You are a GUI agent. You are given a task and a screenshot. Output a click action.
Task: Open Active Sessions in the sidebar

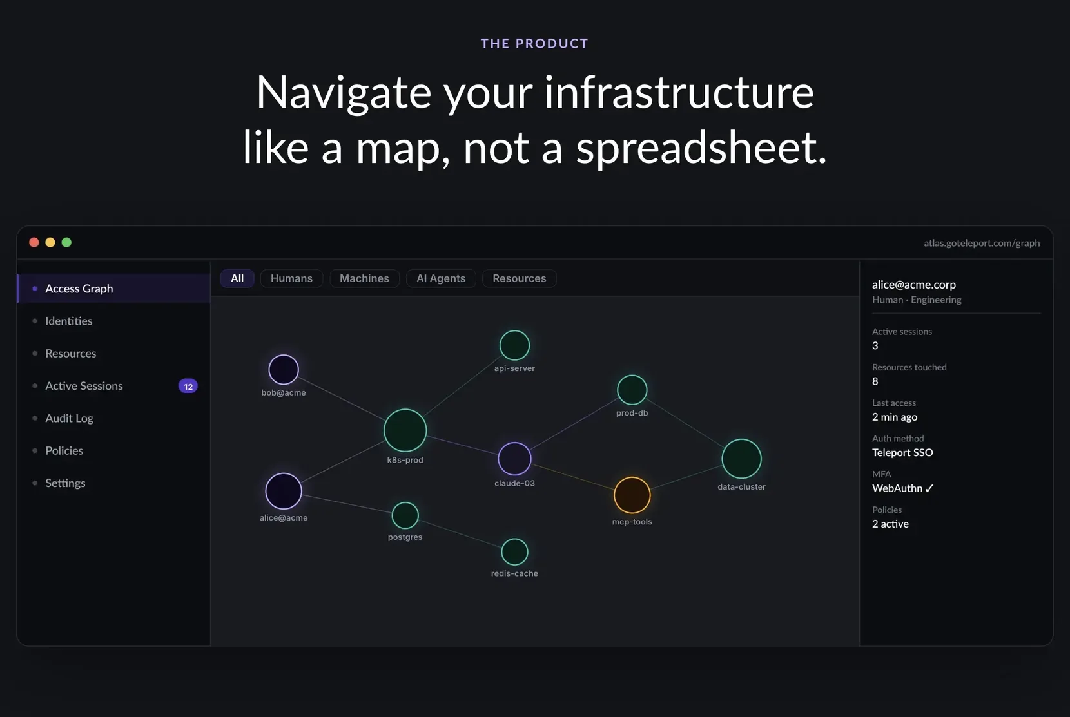[113, 386]
